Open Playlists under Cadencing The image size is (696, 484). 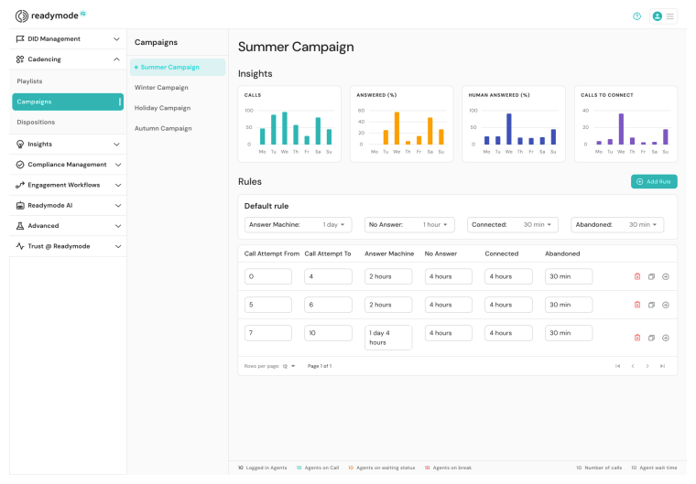pos(30,81)
